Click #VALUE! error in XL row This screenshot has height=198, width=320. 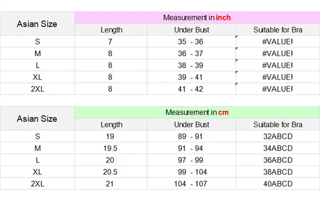click(x=278, y=77)
